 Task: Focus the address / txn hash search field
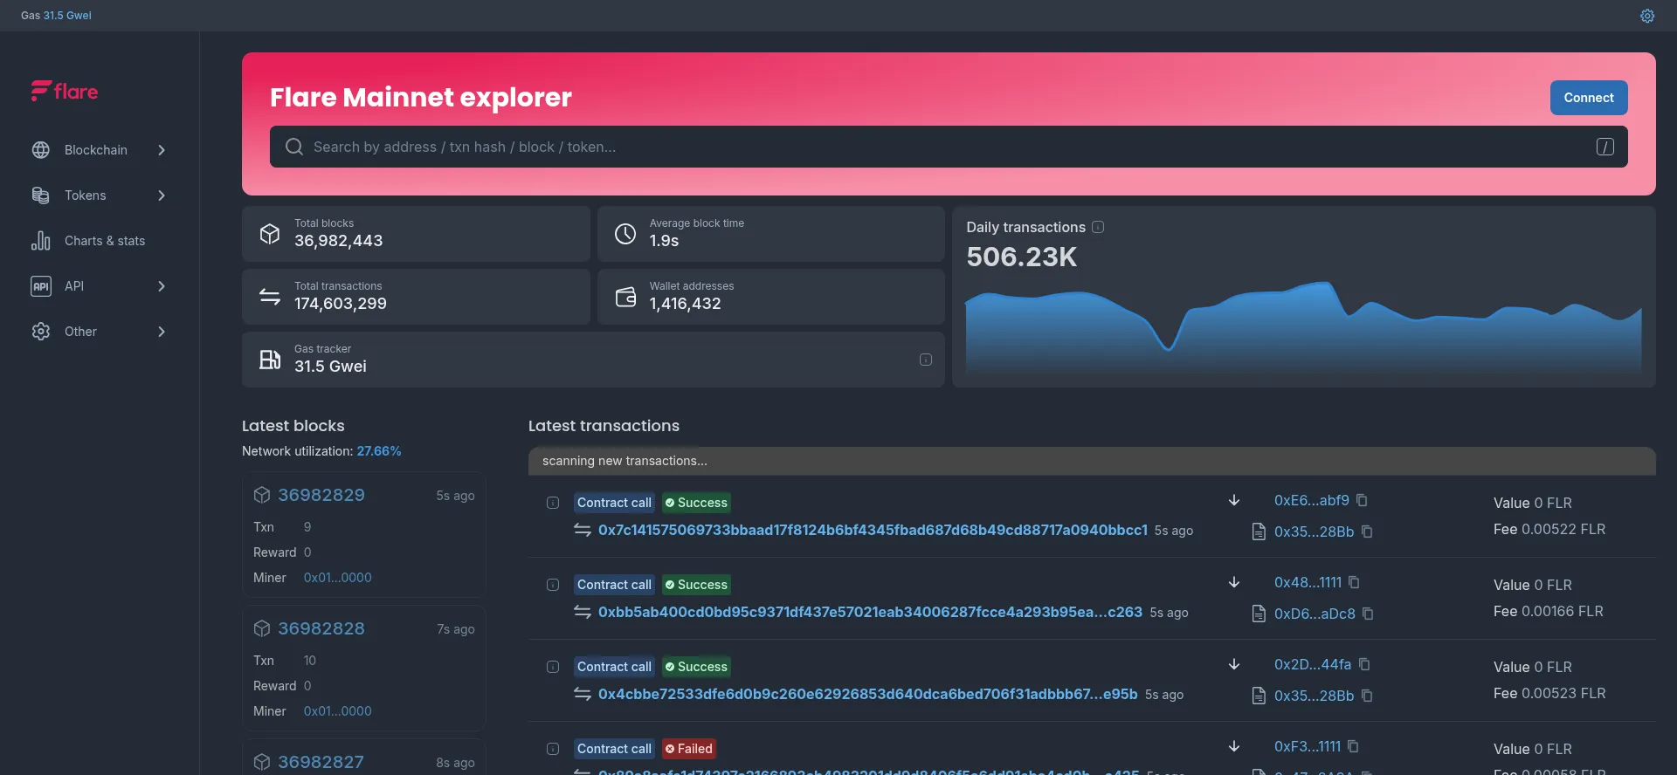point(949,147)
